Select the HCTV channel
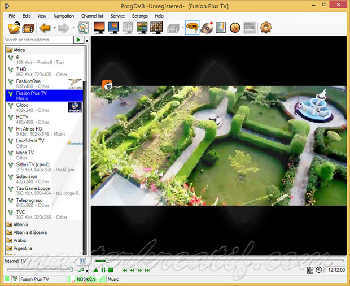Image resolution: width=350 pixels, height=286 pixels. 44,119
